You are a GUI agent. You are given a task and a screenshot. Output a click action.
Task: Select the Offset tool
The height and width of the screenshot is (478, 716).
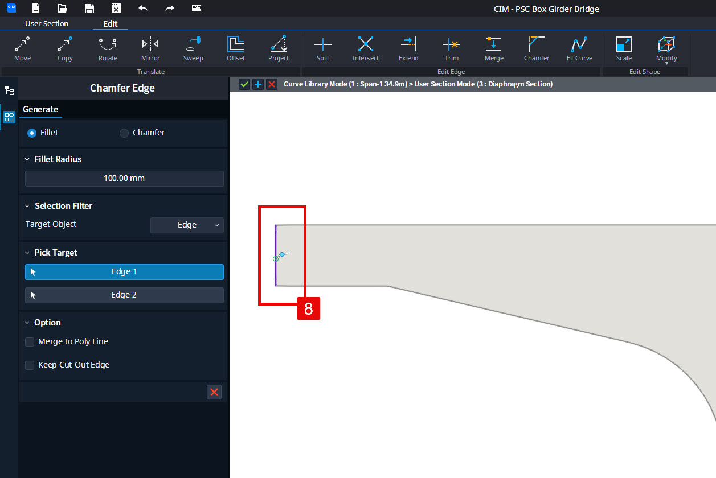(x=235, y=48)
